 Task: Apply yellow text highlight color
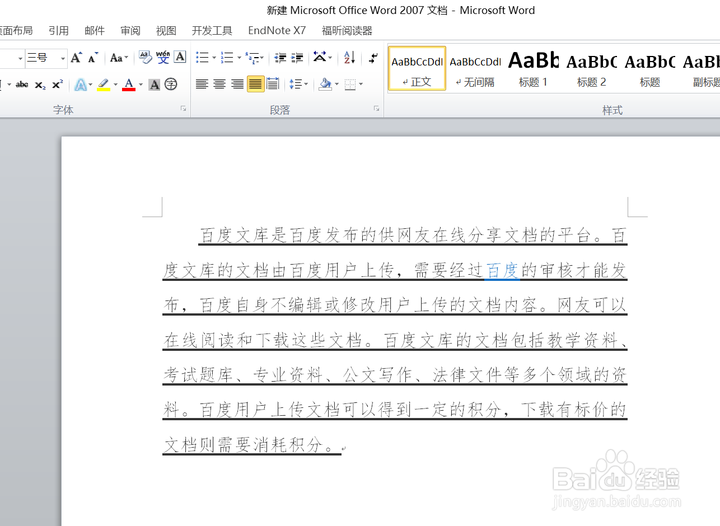(104, 84)
